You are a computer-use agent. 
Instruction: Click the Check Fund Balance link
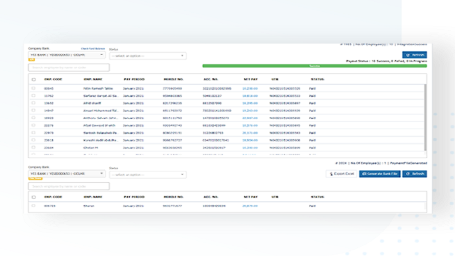pyautogui.click(x=93, y=49)
